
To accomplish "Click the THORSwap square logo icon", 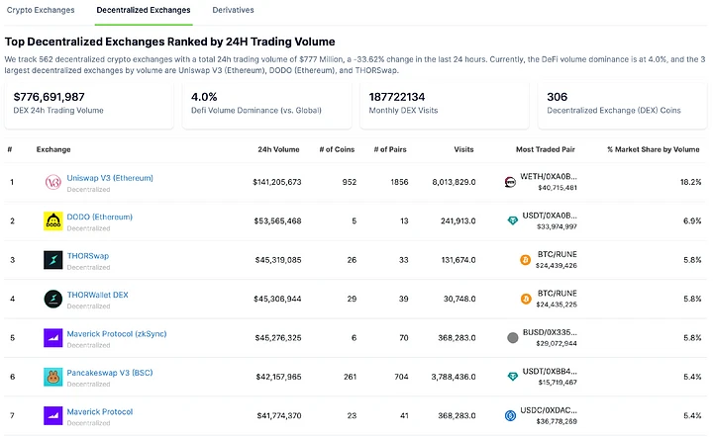I will point(53,260).
